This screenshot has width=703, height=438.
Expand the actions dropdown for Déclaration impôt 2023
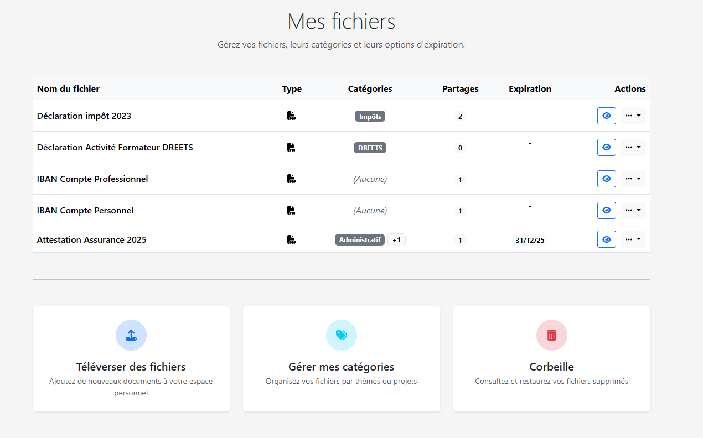[x=633, y=116]
